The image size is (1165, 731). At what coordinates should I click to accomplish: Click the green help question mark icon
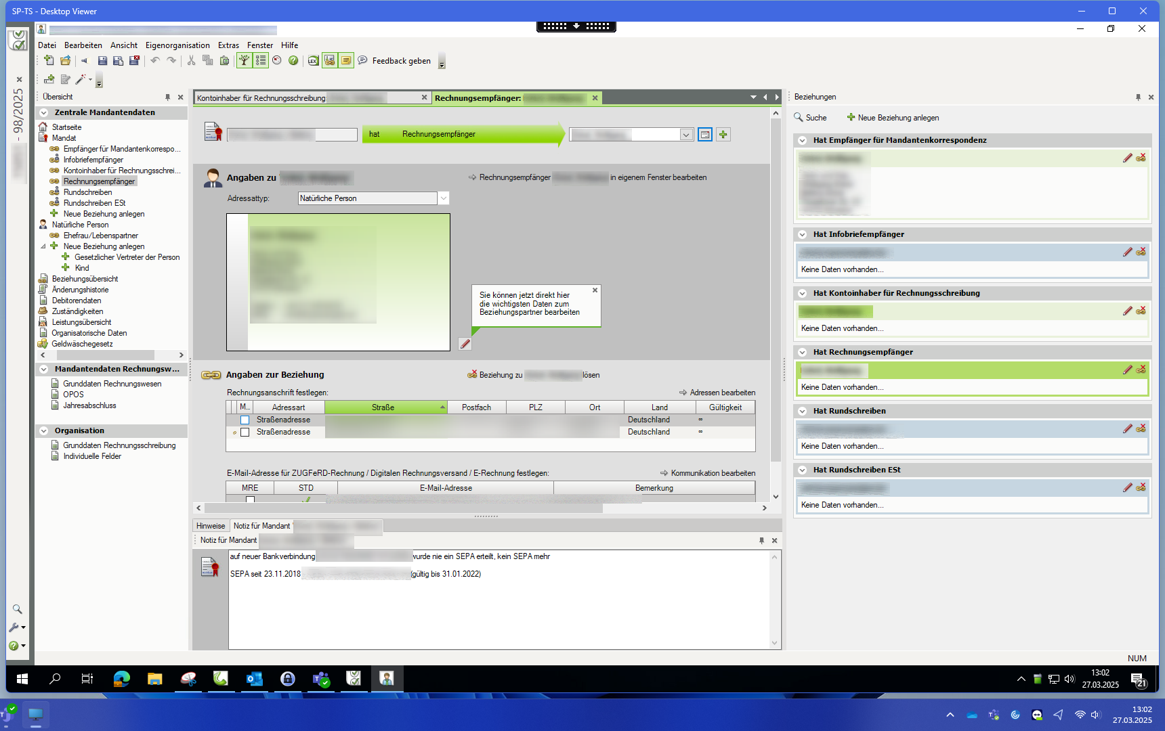pos(293,61)
